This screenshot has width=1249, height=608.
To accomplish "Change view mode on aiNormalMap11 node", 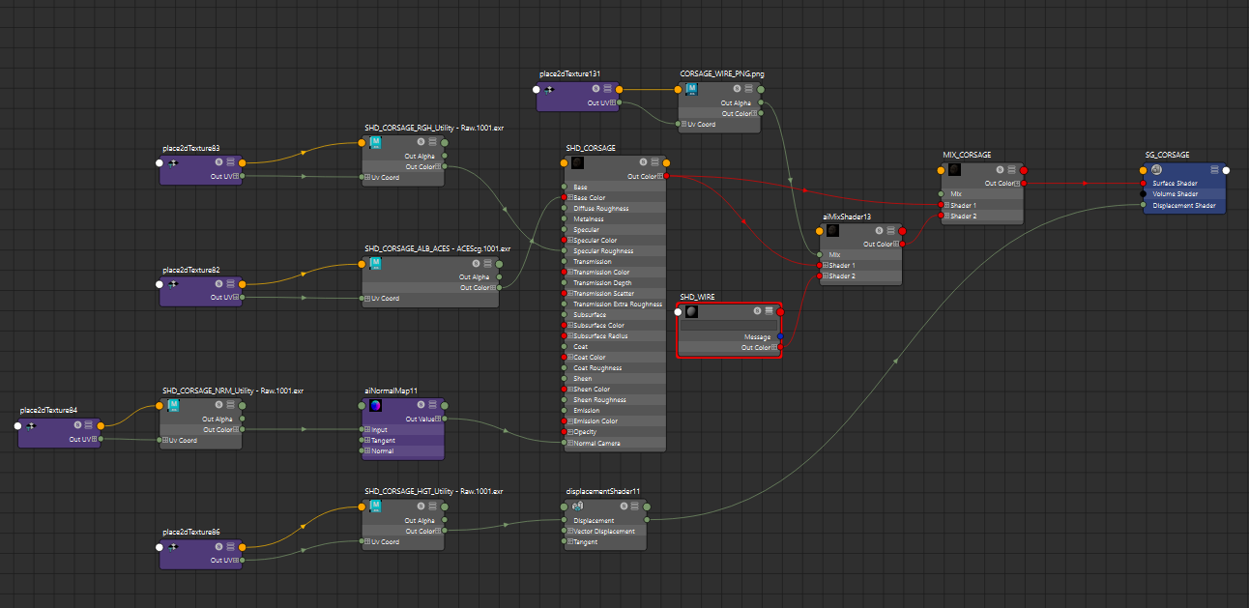I will pyautogui.click(x=434, y=406).
